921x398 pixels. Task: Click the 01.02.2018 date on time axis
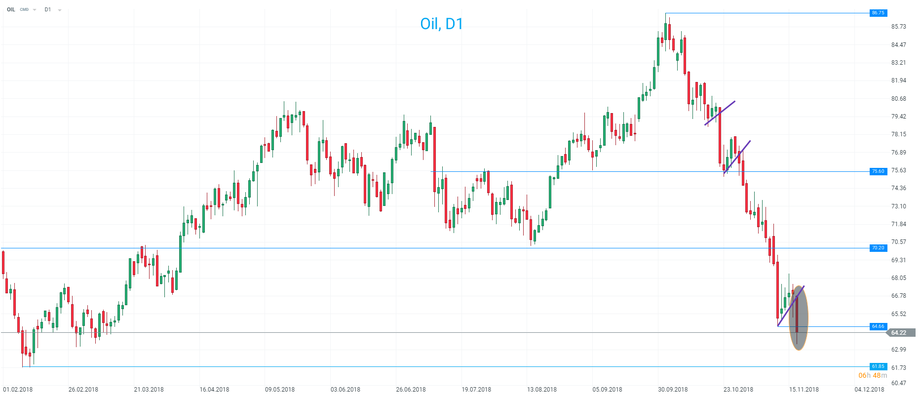point(18,390)
